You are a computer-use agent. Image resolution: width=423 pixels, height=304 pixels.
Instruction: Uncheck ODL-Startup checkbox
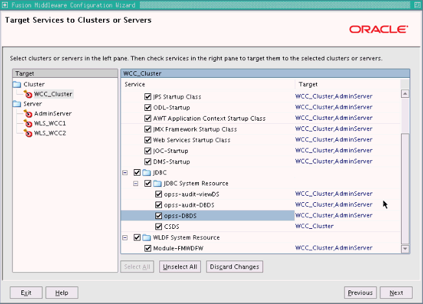tap(148, 108)
